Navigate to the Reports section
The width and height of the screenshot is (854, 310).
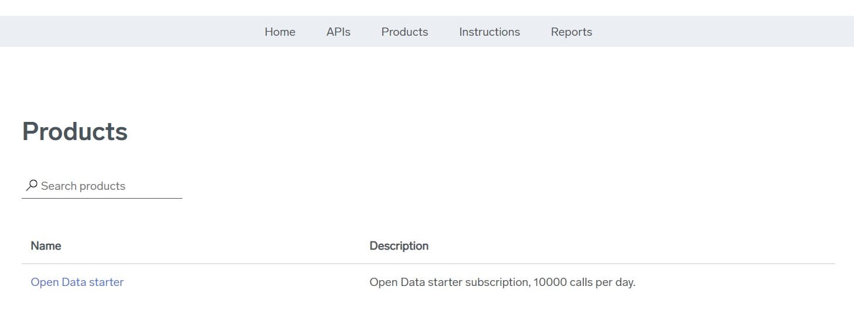pyautogui.click(x=571, y=32)
